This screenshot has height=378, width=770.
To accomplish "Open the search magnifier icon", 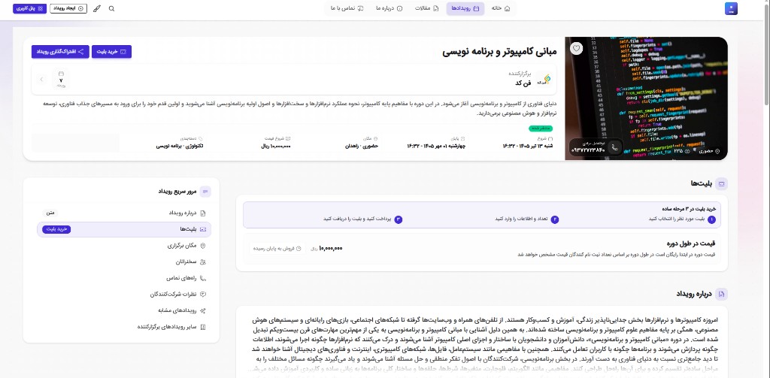I will 111,9.
